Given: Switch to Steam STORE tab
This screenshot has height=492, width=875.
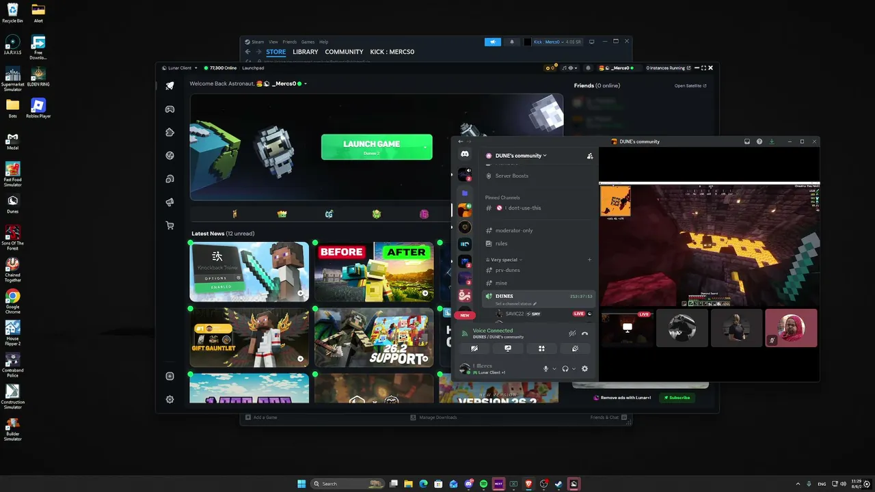Looking at the screenshot, I should click(x=276, y=52).
